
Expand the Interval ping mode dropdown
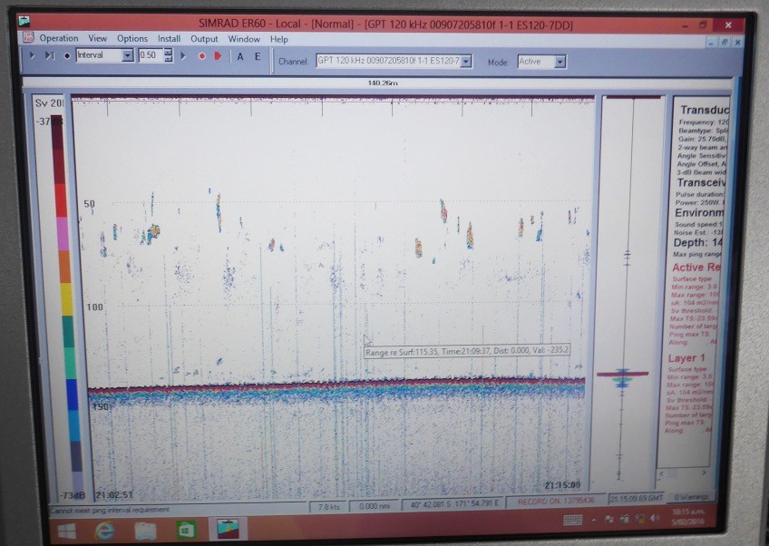pyautogui.click(x=127, y=55)
